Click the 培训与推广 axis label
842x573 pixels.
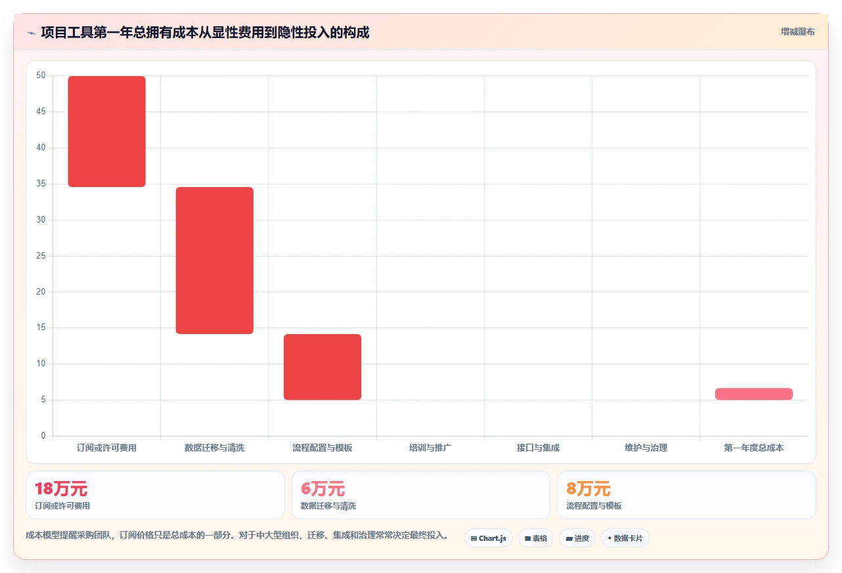pos(430,448)
